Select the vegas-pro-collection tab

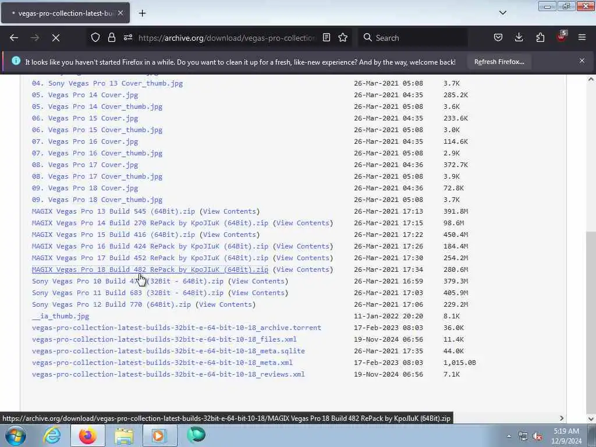tap(65, 13)
